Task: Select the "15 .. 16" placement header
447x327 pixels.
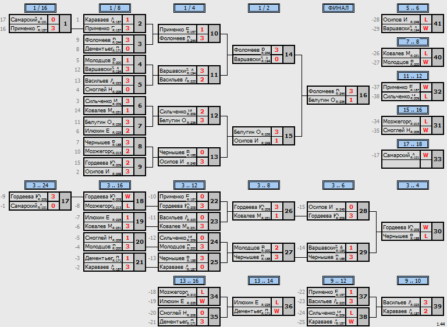Action: click(x=413, y=110)
